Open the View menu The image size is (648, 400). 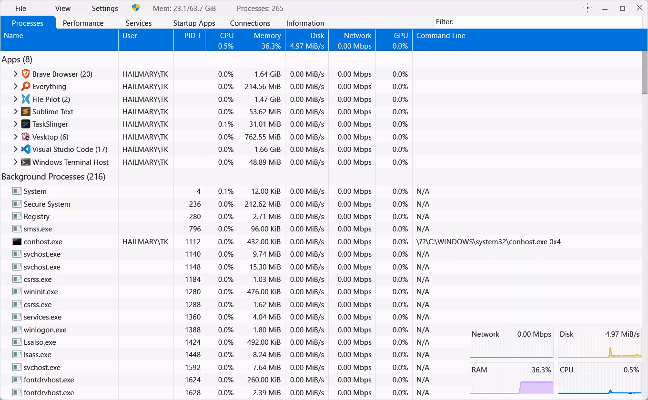click(62, 8)
